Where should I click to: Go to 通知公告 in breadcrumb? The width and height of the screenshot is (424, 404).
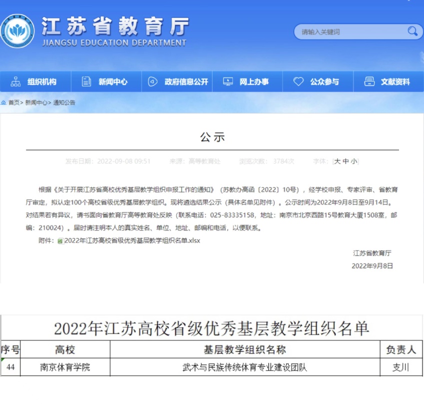coord(64,102)
